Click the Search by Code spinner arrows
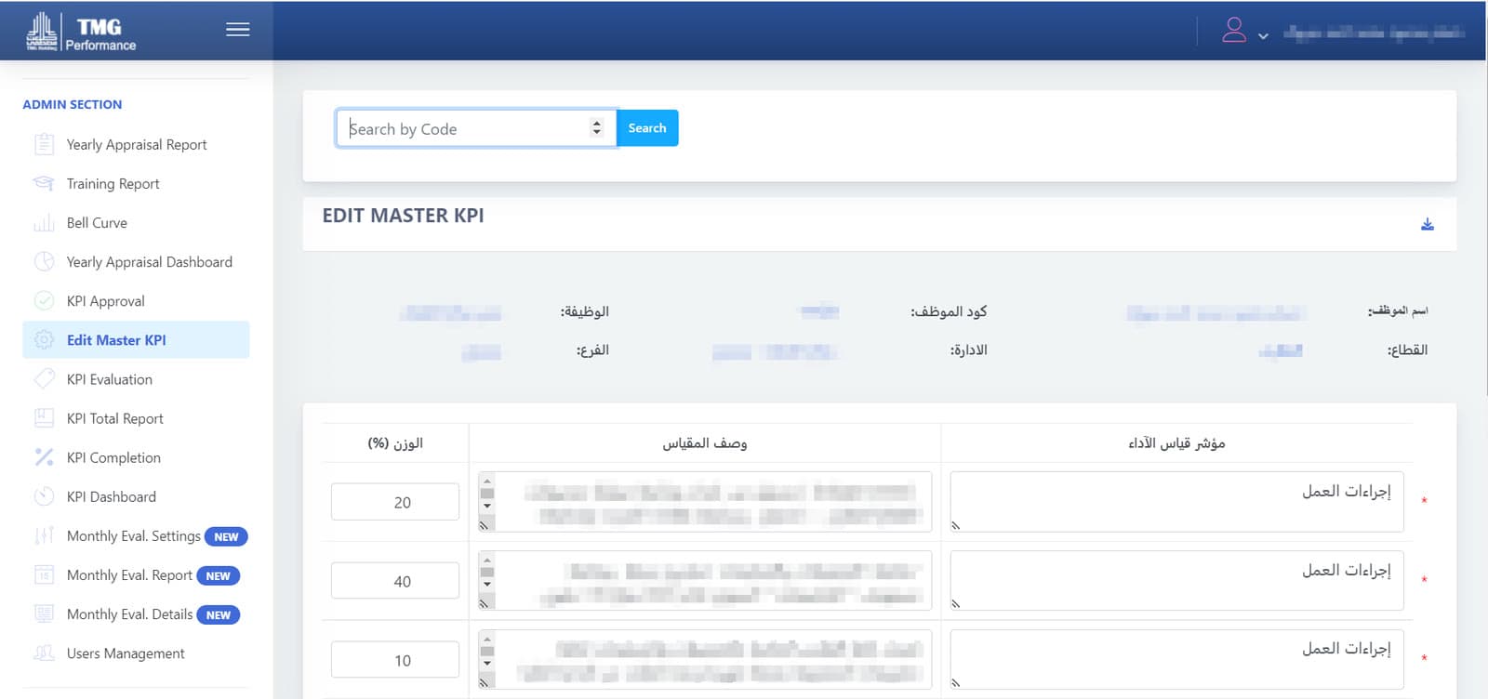 coord(597,128)
